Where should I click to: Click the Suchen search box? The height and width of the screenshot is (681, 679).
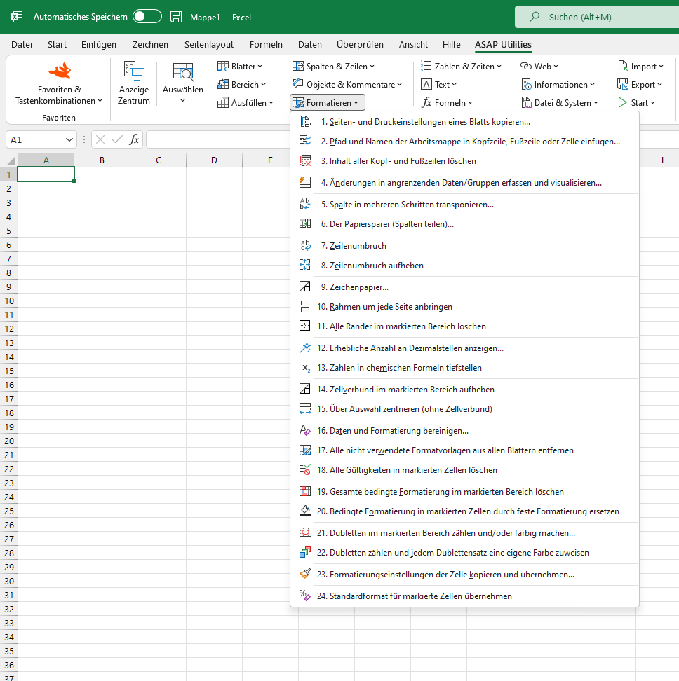[x=597, y=17]
